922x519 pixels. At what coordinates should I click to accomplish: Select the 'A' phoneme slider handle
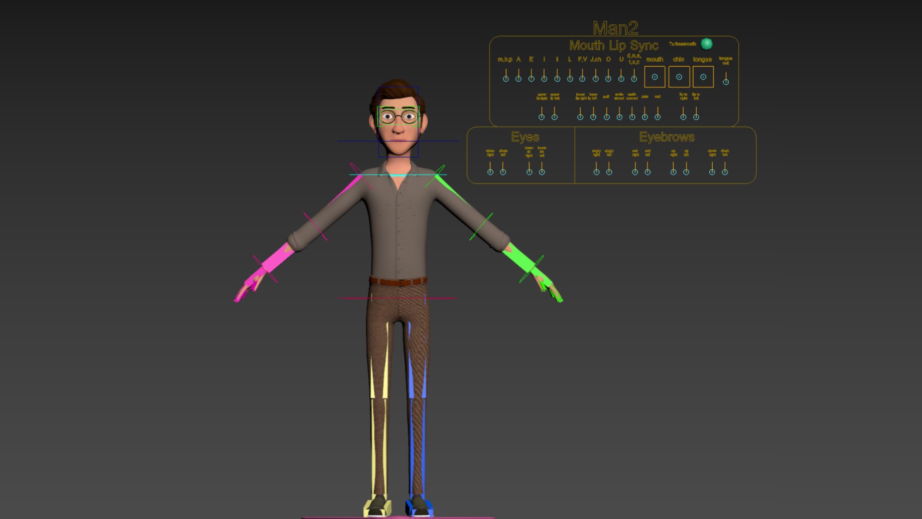(519, 79)
